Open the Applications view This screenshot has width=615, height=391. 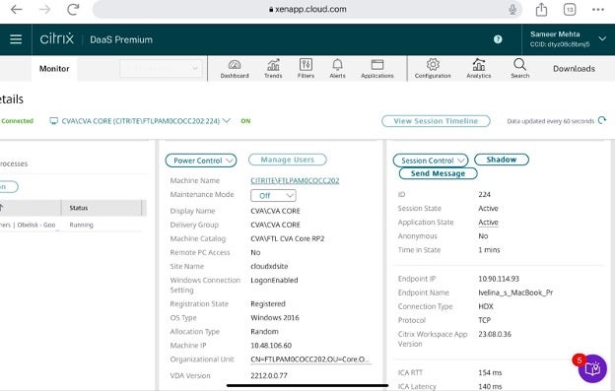pyautogui.click(x=376, y=69)
